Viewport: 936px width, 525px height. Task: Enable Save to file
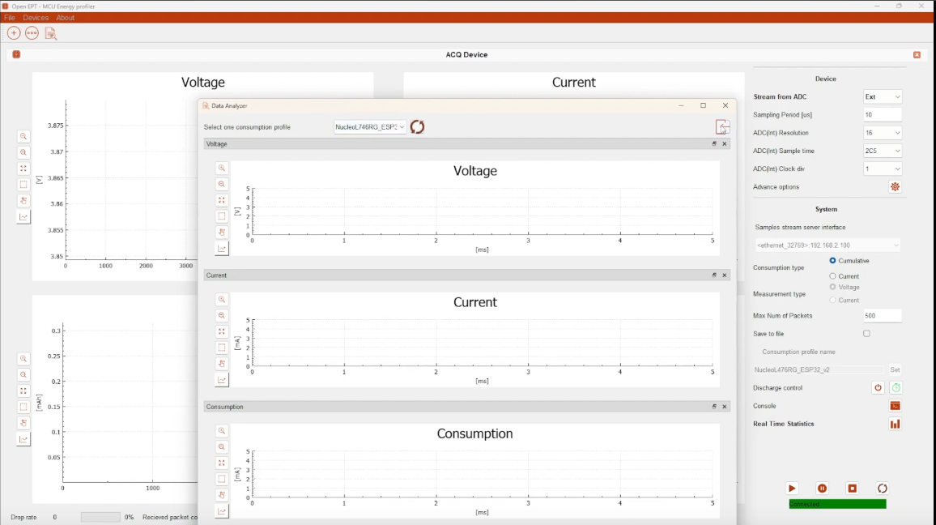point(866,333)
